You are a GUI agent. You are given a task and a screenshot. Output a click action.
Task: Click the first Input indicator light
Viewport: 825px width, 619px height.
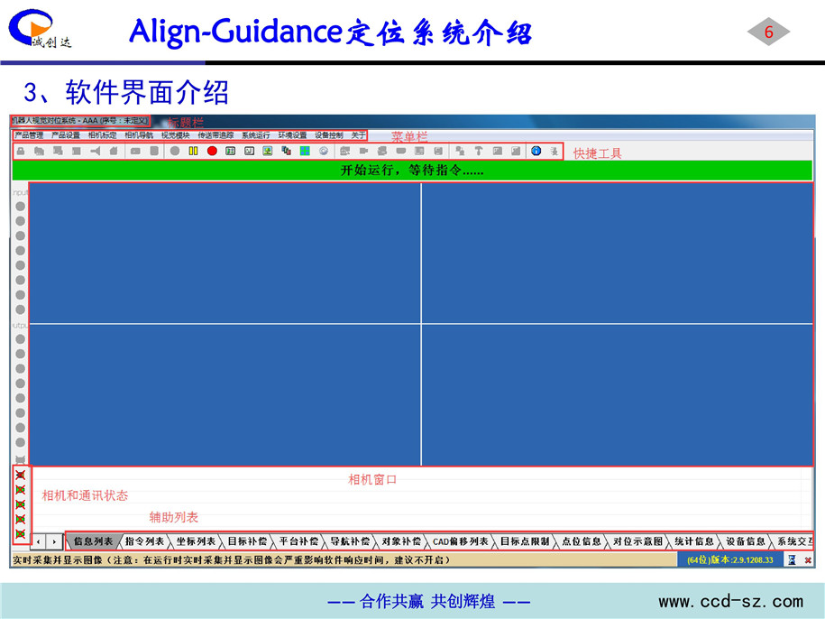[20, 206]
